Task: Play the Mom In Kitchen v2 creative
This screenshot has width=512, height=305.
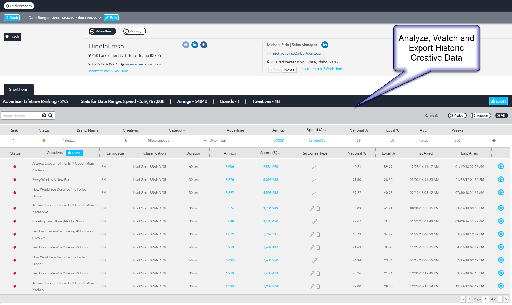Action: point(501,208)
